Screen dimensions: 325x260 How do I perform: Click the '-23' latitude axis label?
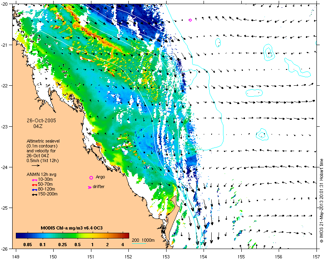click(4, 126)
